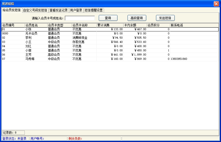221x142 pixels.
Task: Click the 卡内余额 column header
Action: click(x=135, y=25)
